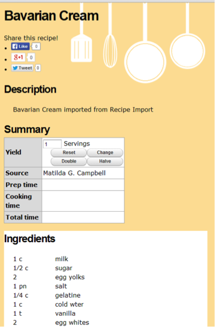Click the Tweet count bubble
This screenshot has height=327, width=215.
[x=38, y=68]
